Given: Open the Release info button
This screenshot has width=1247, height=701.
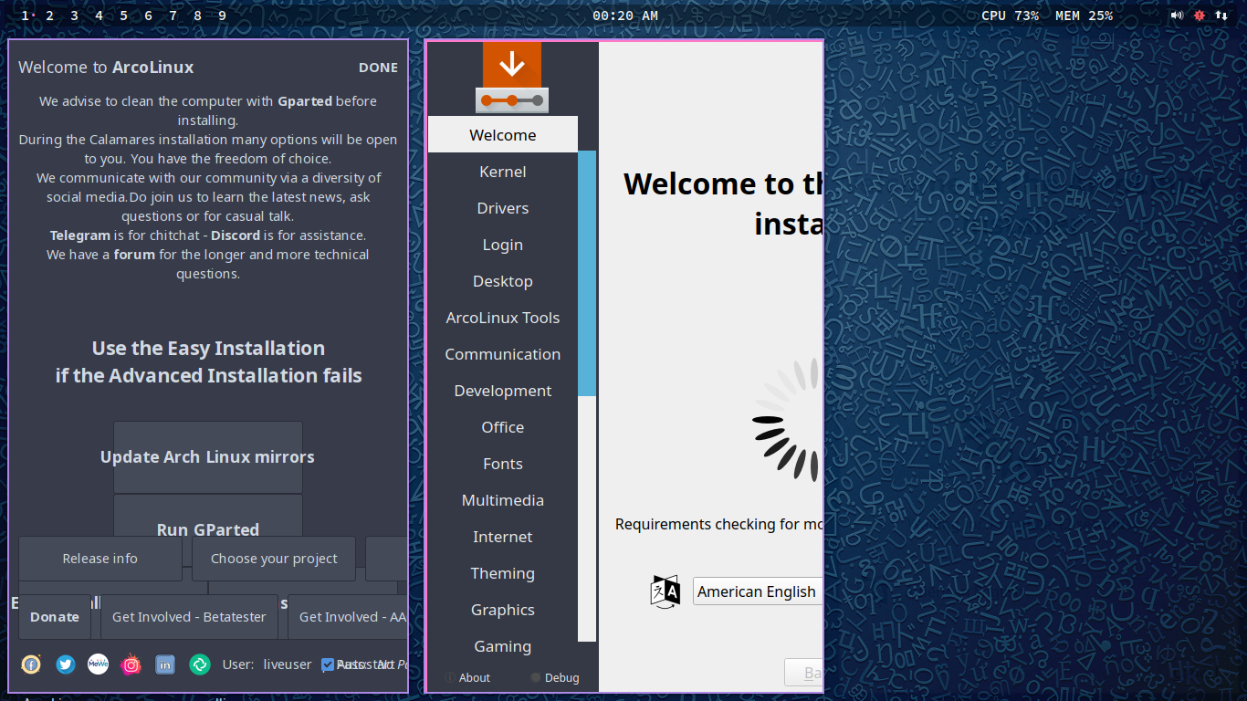Looking at the screenshot, I should pos(100,559).
